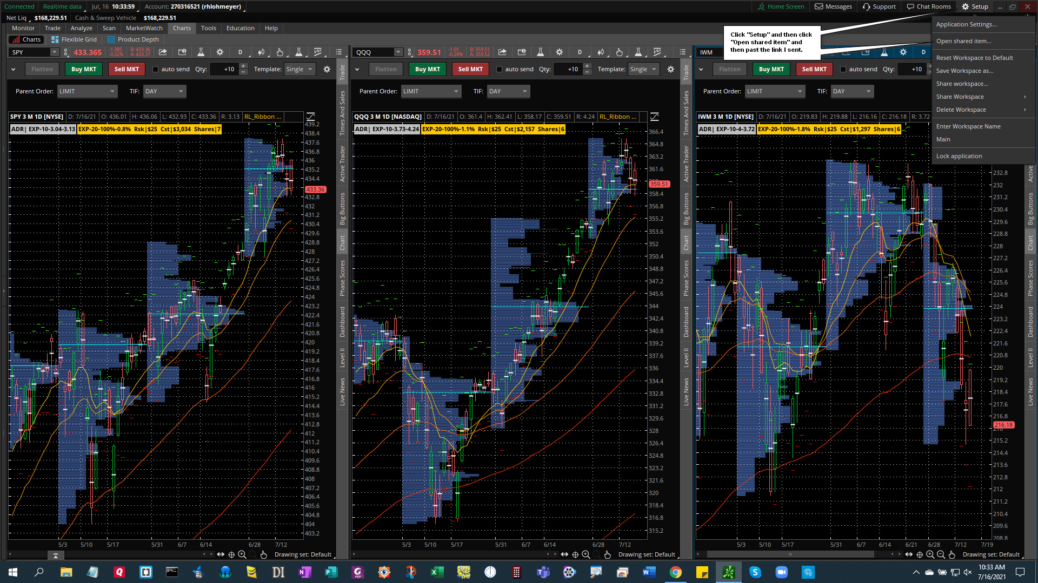1038x583 pixels.
Task: Switch to the MarketWatch tab
Action: point(144,28)
